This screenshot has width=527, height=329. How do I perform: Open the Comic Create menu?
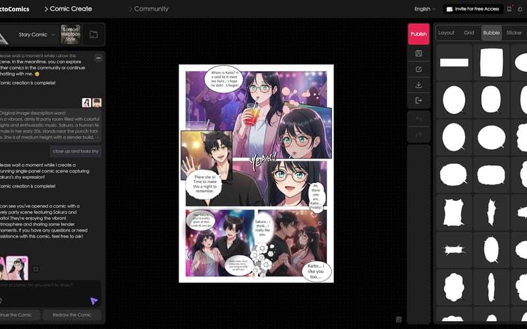pos(68,9)
